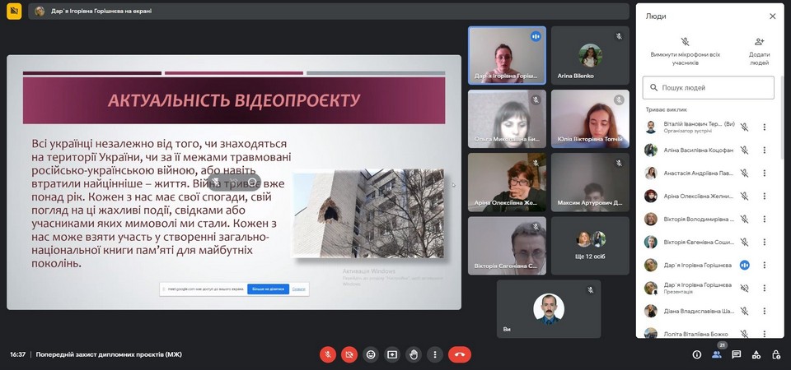Open the chat messages icon

[736, 354]
